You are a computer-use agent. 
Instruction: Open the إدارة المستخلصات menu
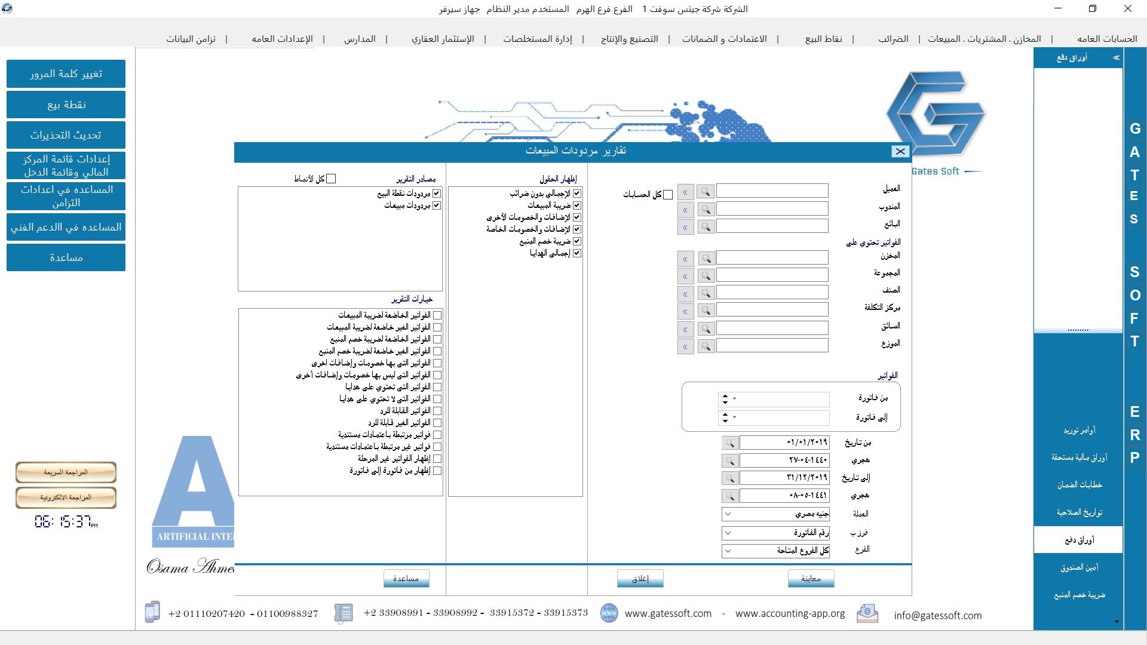click(x=538, y=39)
